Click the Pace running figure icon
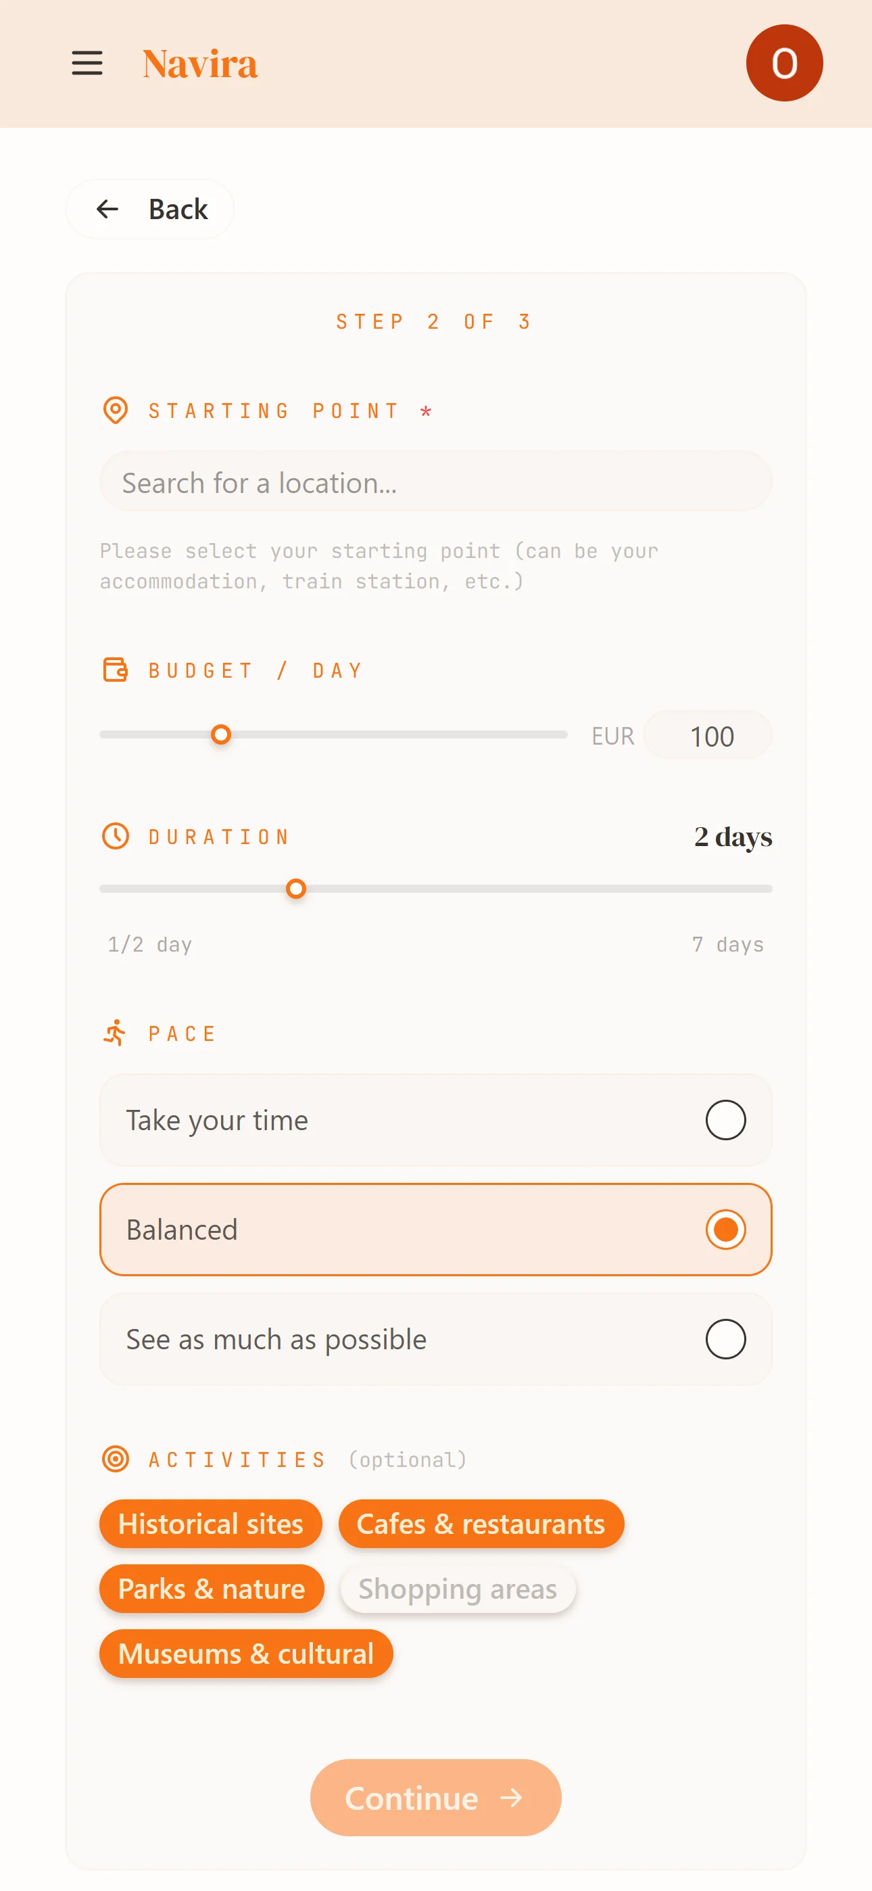Screen dimensions: 872x1891 (115, 1033)
